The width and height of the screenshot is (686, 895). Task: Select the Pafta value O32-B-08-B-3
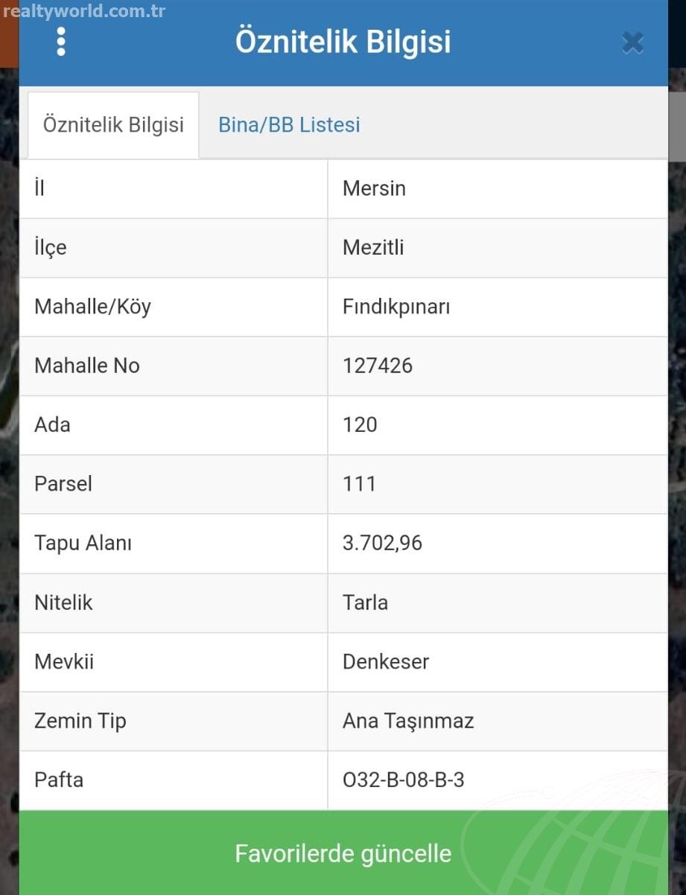tap(403, 780)
